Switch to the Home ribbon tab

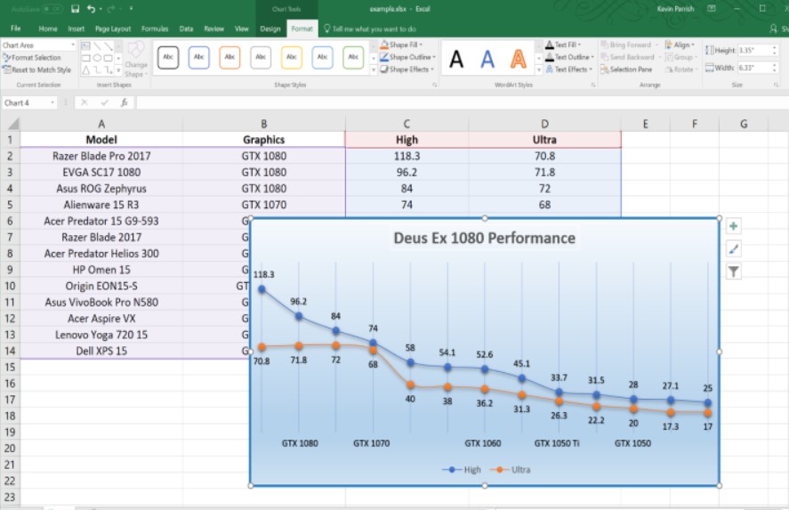click(x=48, y=28)
